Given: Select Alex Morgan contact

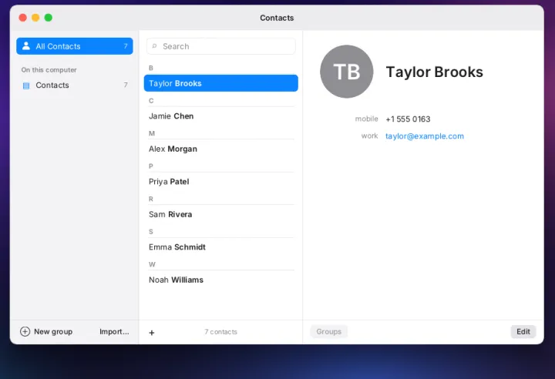Looking at the screenshot, I should point(221,149).
